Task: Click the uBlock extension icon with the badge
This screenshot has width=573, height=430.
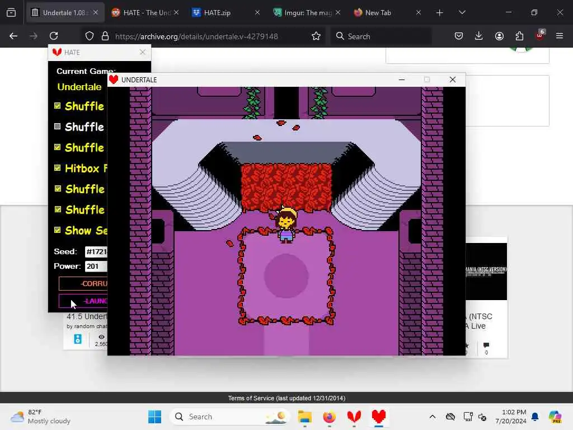Action: 540,35
